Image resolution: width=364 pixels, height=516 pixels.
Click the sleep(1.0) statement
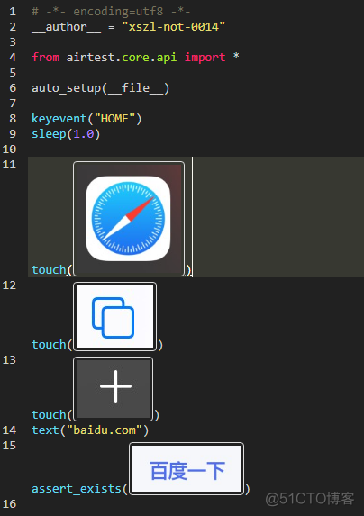tap(66, 134)
